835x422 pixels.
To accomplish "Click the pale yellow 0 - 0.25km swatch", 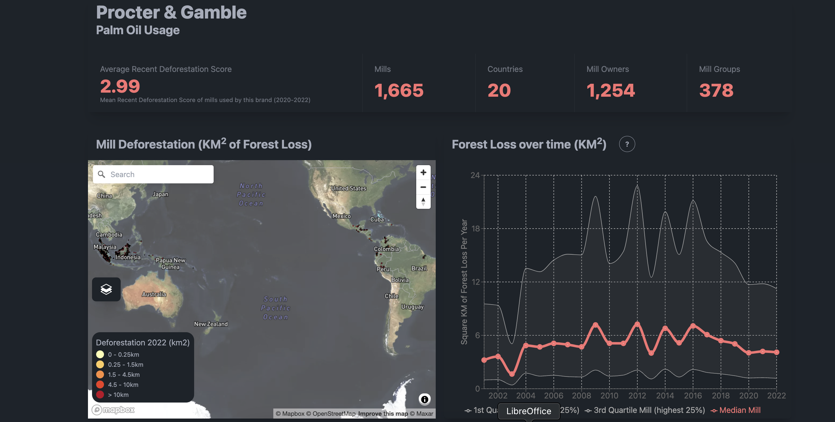I will point(100,354).
